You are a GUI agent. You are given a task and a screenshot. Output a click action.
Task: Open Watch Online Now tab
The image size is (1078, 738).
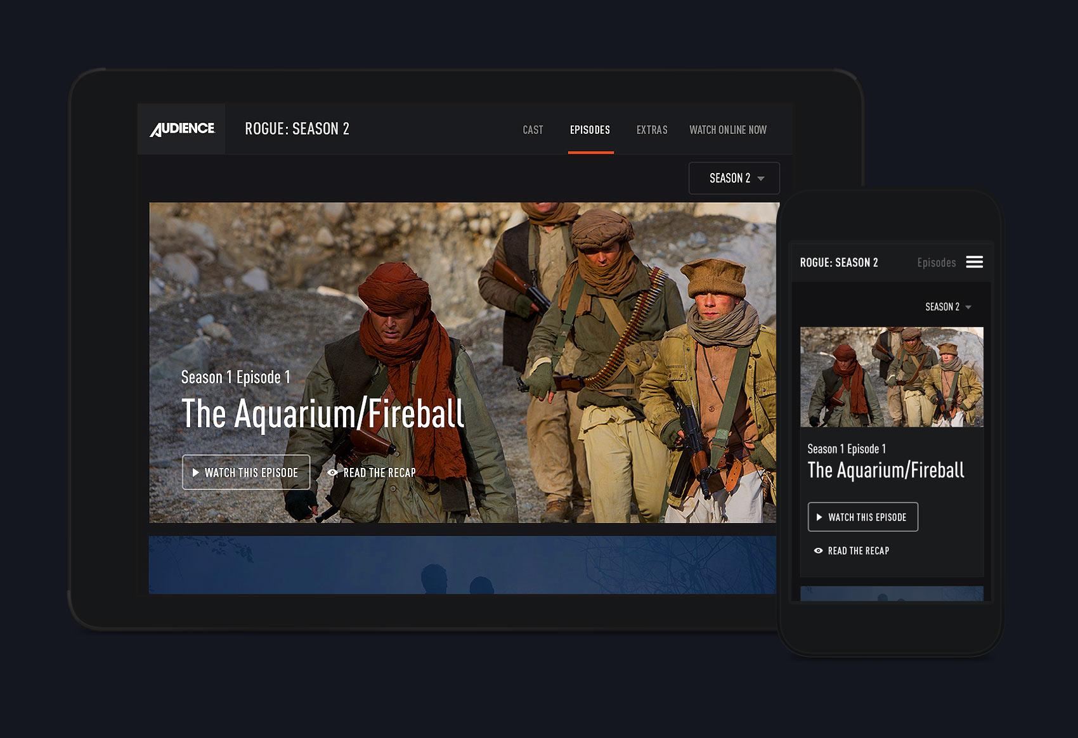728,129
